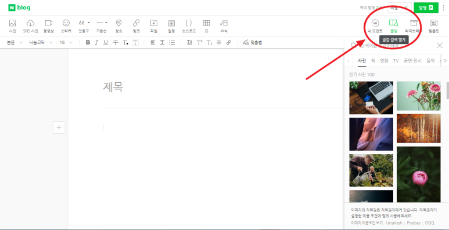Viewport: 449px width, 230px height.
Task: Add a location with 장소 icon
Action: point(118,26)
